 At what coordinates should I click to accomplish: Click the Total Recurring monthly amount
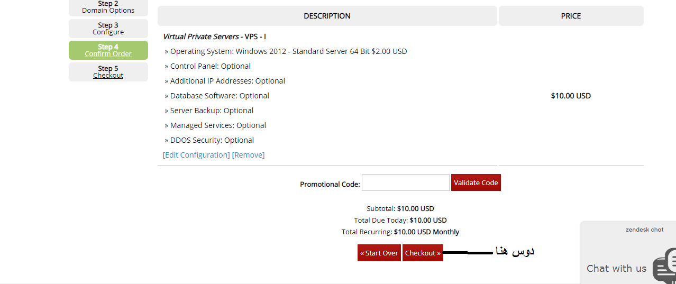pos(426,232)
